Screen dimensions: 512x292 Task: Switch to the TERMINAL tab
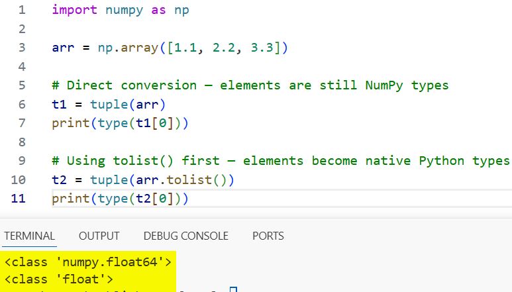pyautogui.click(x=29, y=236)
